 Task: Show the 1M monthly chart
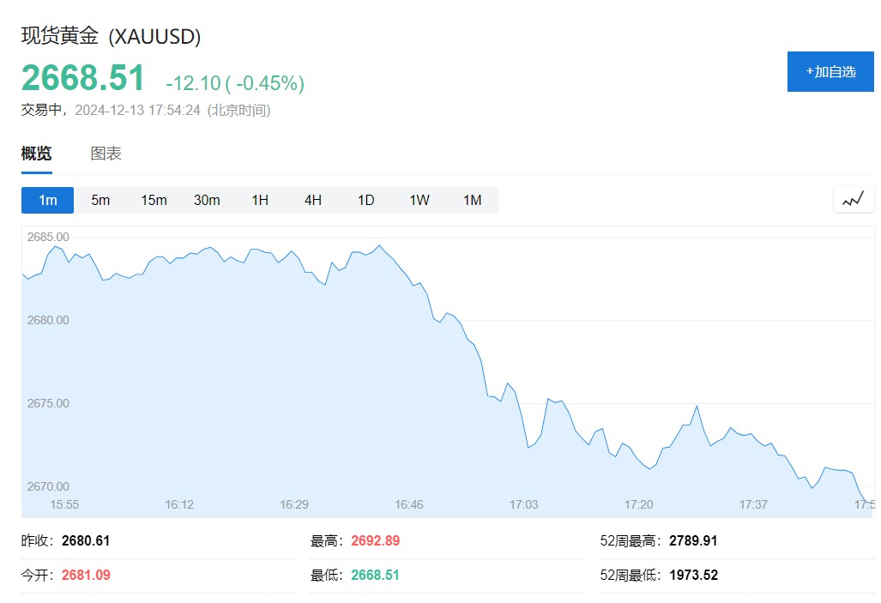click(472, 200)
